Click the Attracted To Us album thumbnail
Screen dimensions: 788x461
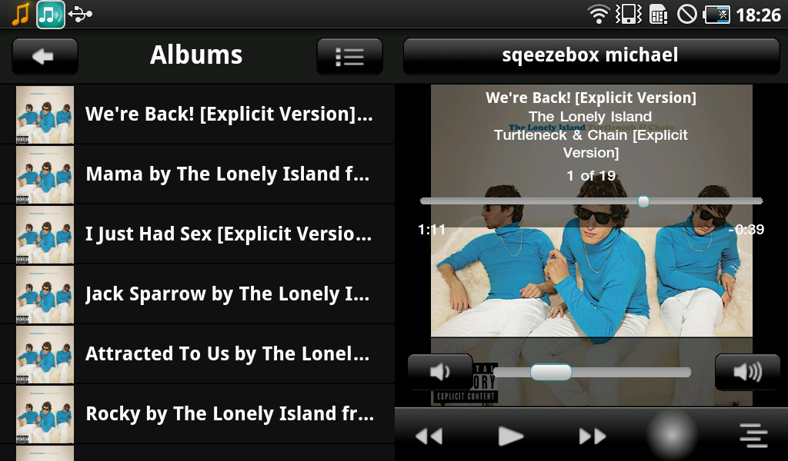(45, 354)
